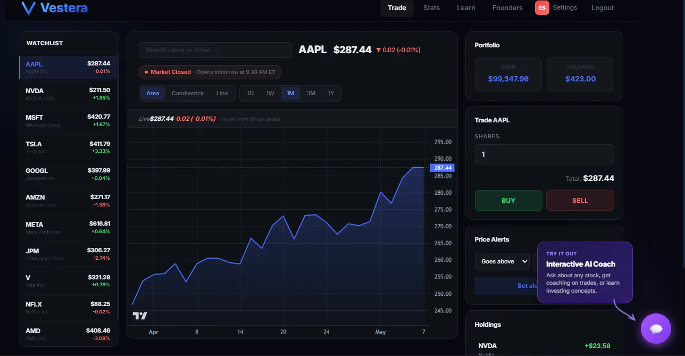
Task: Set chart range to 3M
Action: pos(311,93)
